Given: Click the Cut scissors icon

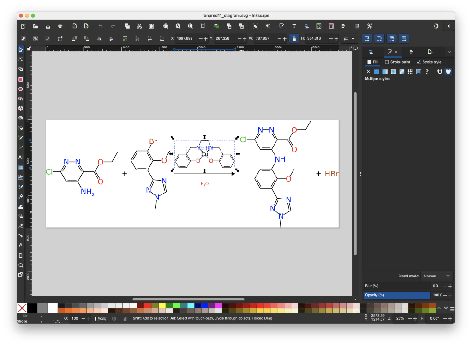Looking at the screenshot, I should coord(139,26).
